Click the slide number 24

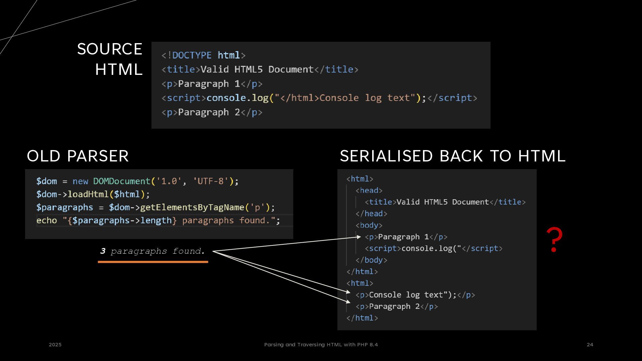tap(590, 345)
